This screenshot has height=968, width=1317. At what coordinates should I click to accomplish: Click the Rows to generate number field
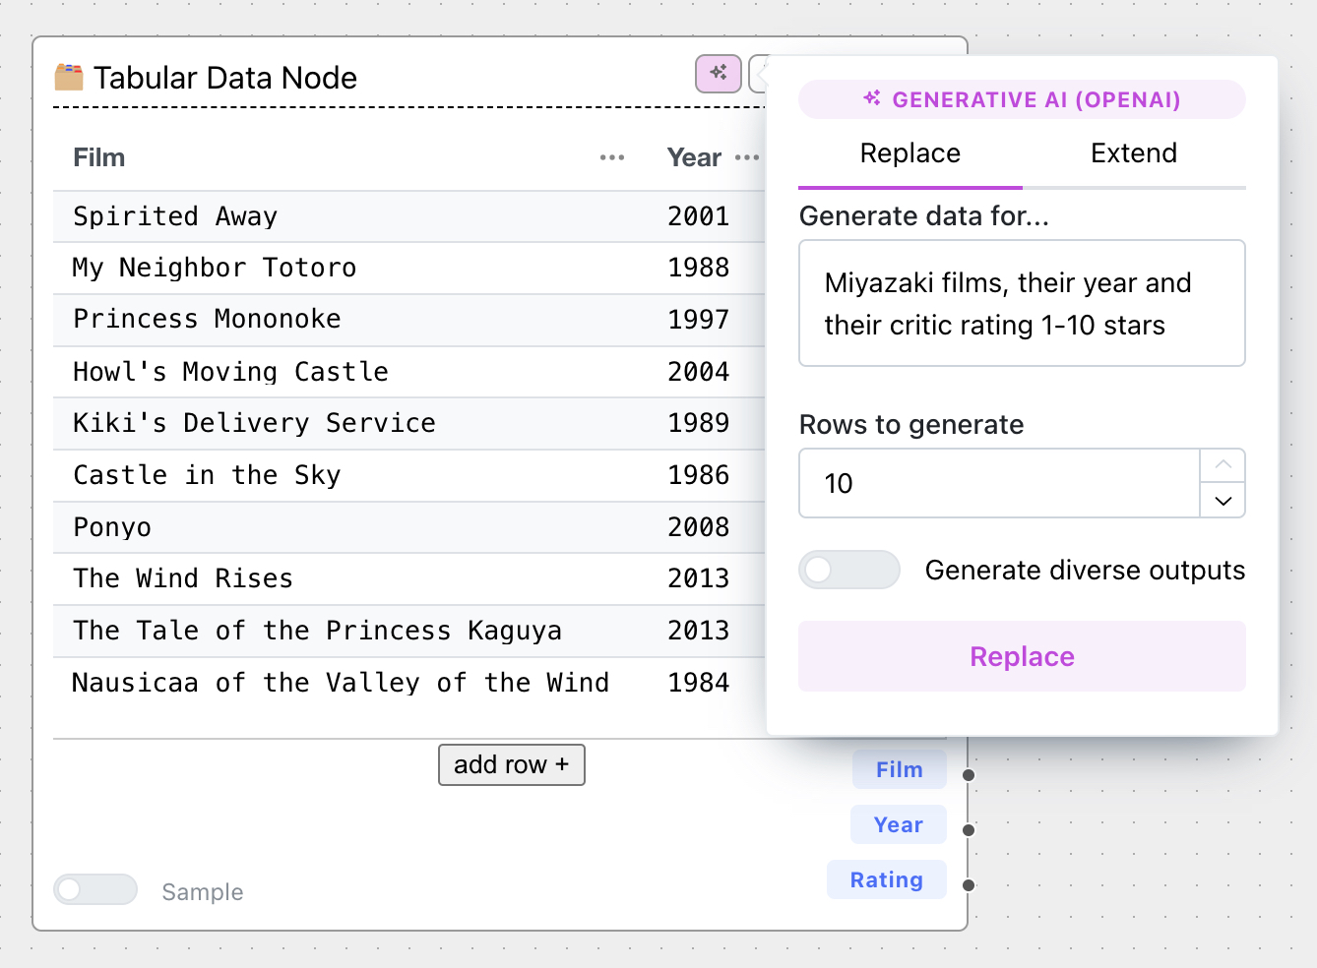[x=998, y=483]
